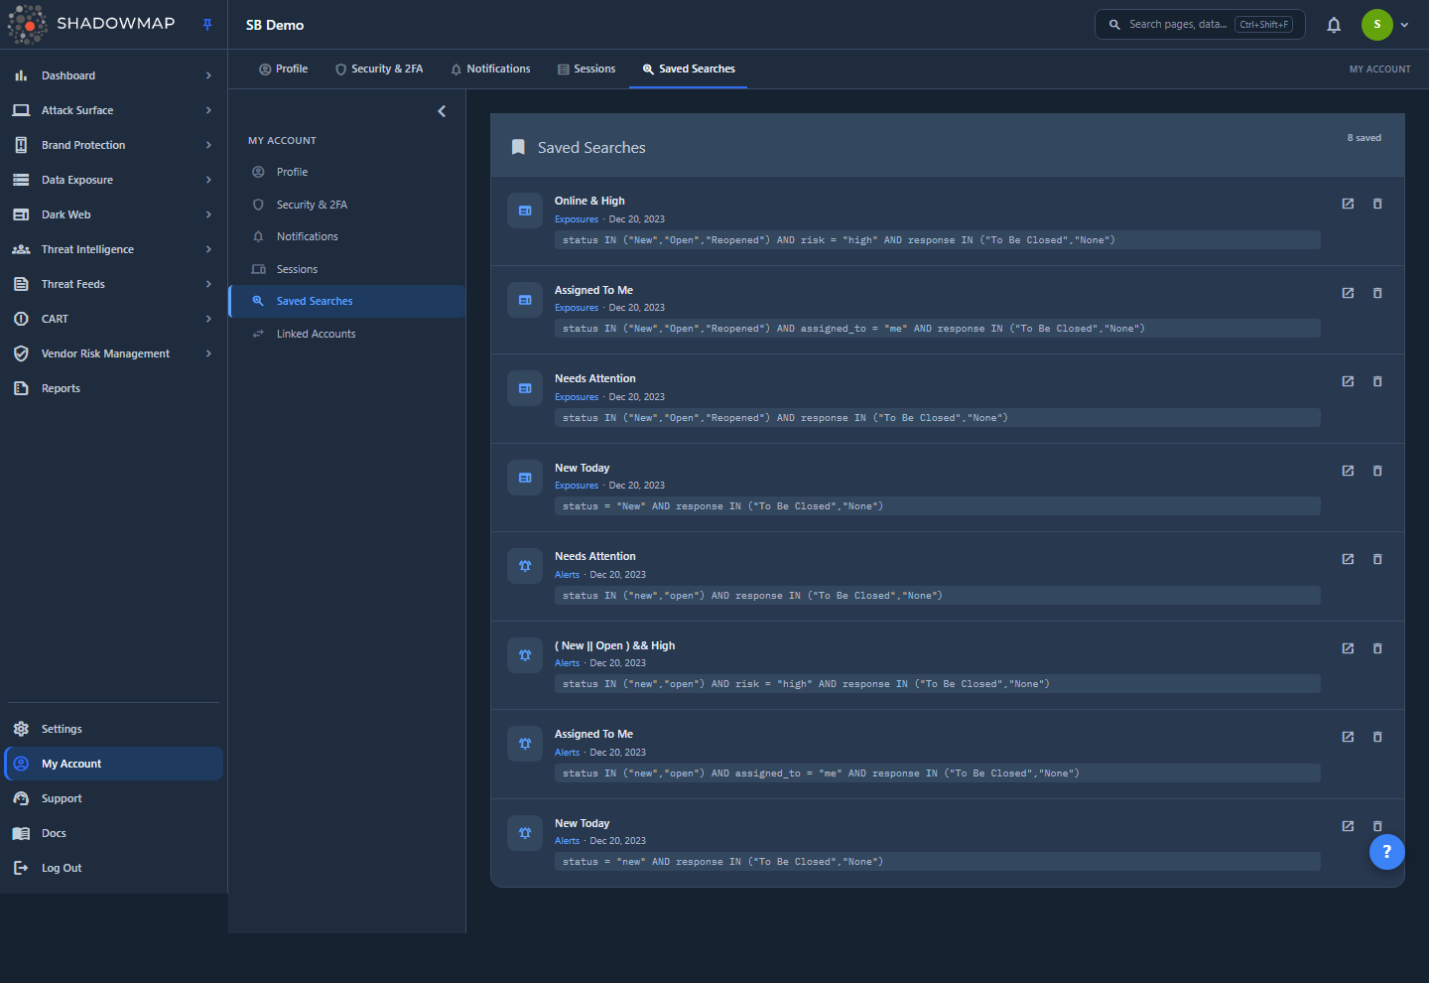1429x983 pixels.
Task: Delete the 'New Today' exposures saved search
Action: pyautogui.click(x=1377, y=471)
